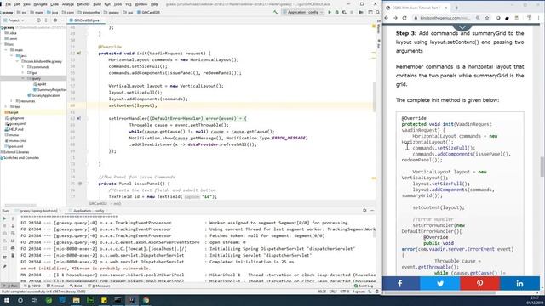
Task: Minimize the Run panel with its hide icon
Action: [x=372, y=210]
